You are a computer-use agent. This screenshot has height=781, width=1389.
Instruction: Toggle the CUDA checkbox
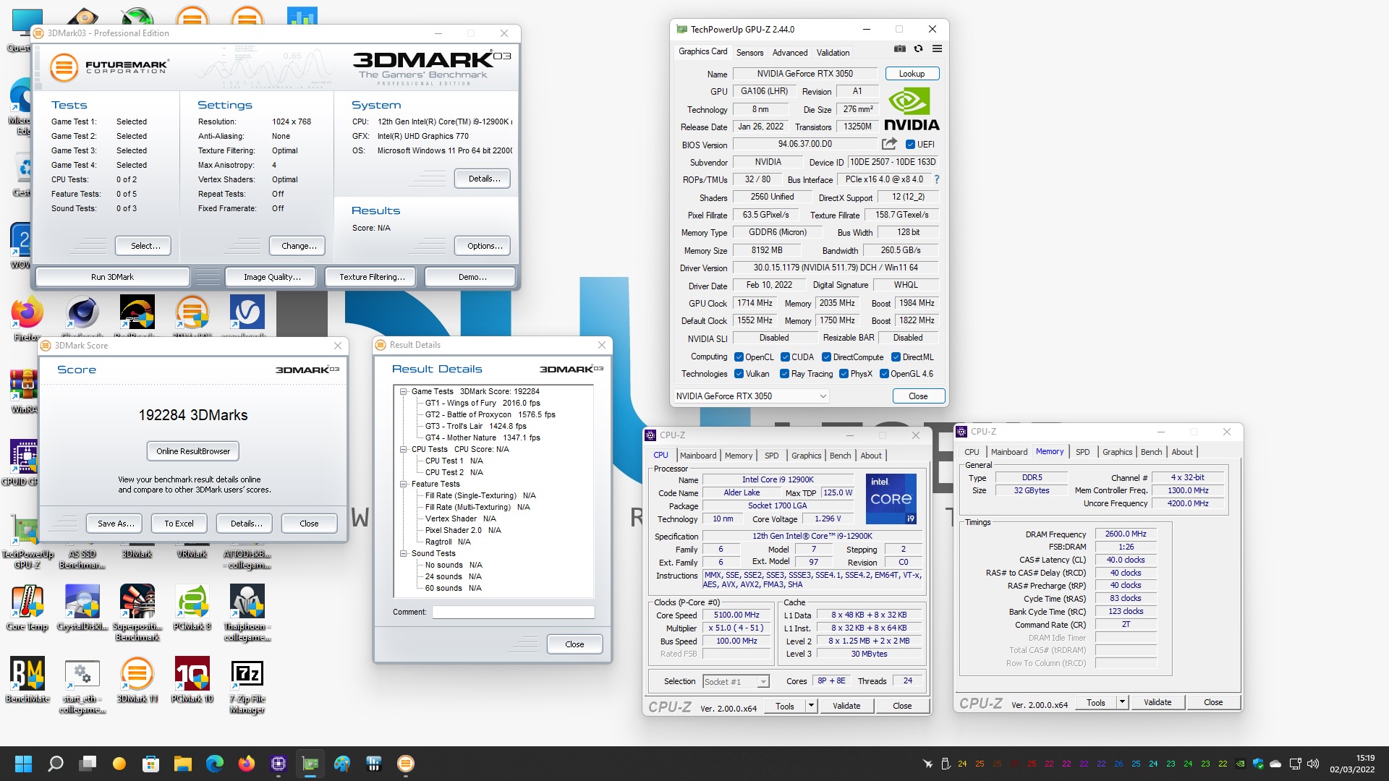coord(785,357)
